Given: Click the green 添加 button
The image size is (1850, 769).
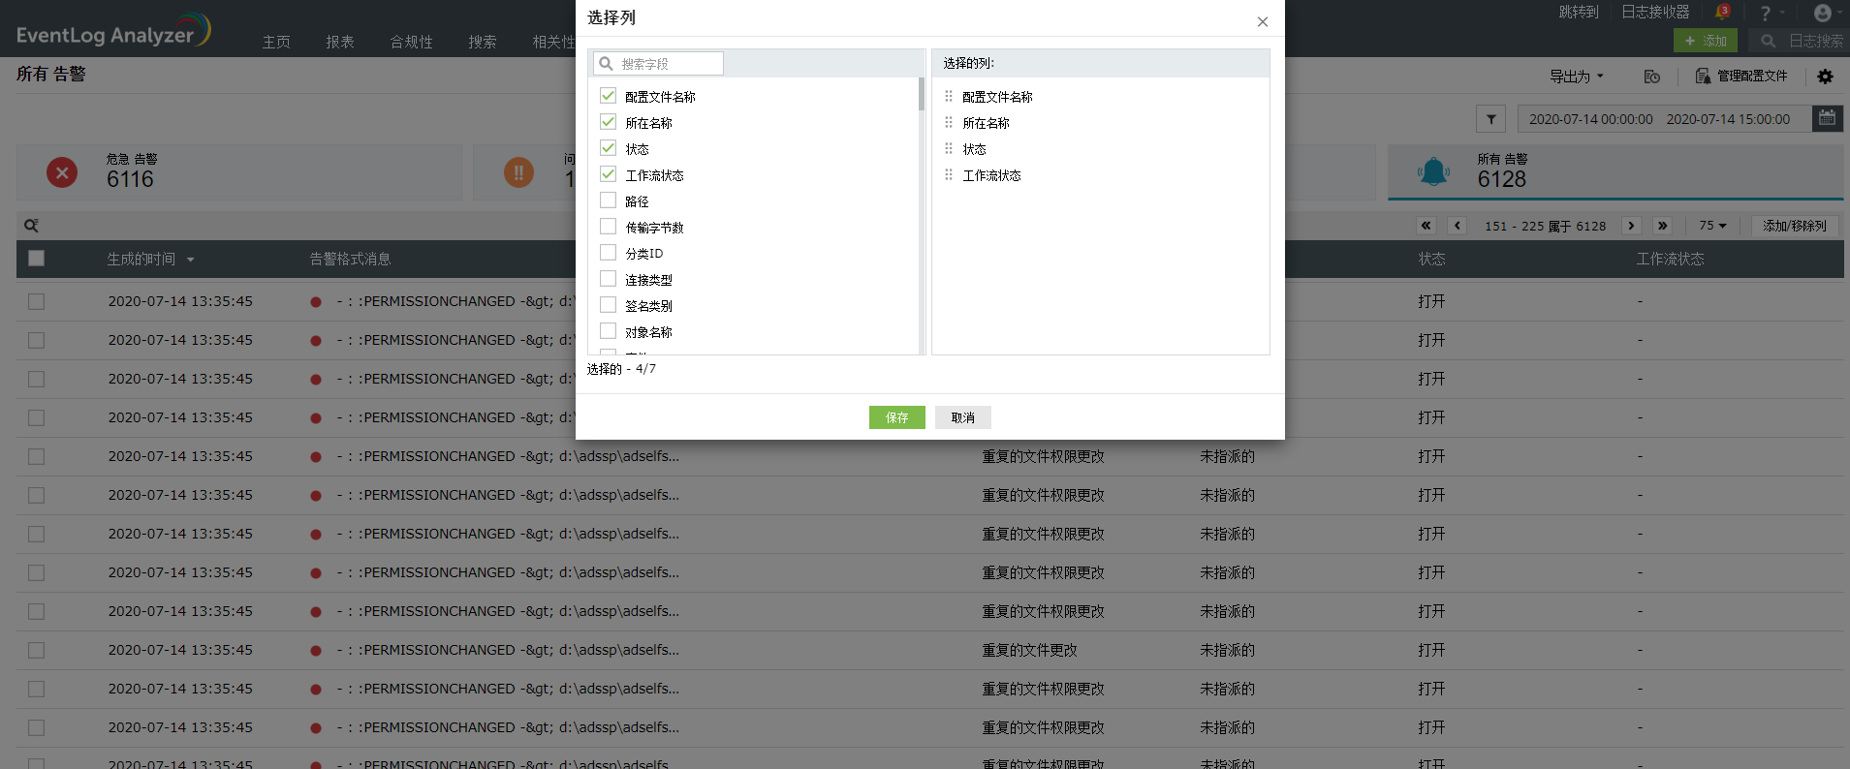Looking at the screenshot, I should [x=1706, y=41].
